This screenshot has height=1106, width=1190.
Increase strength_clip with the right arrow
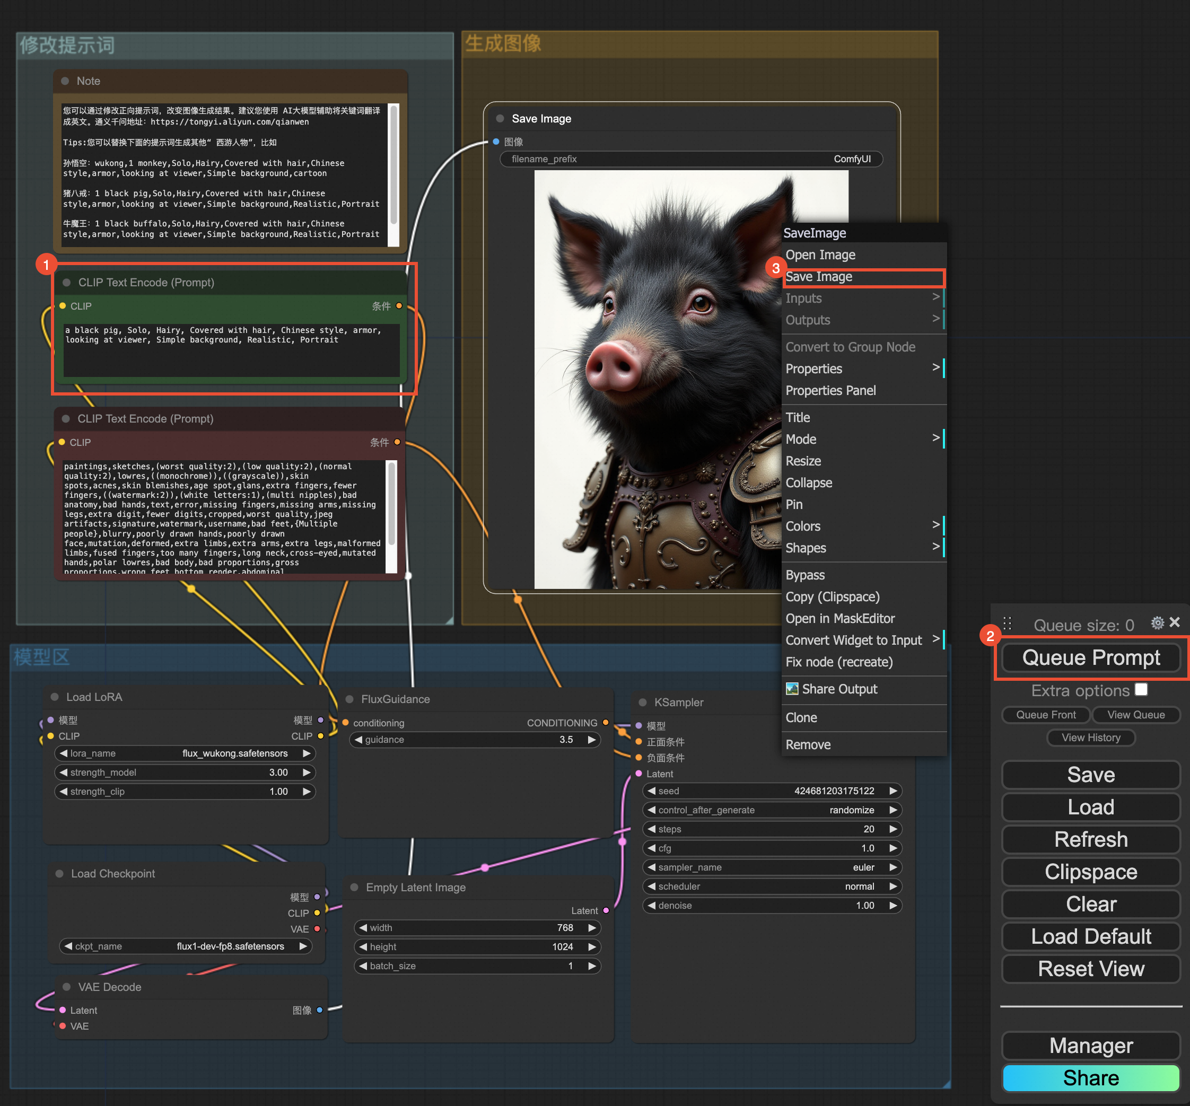tap(307, 791)
